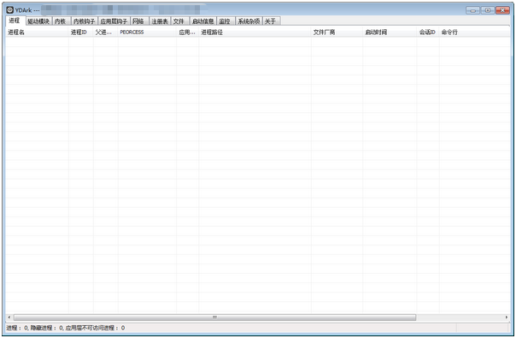Sort by the 命令行 column header
This screenshot has width=516, height=338.
tap(474, 32)
